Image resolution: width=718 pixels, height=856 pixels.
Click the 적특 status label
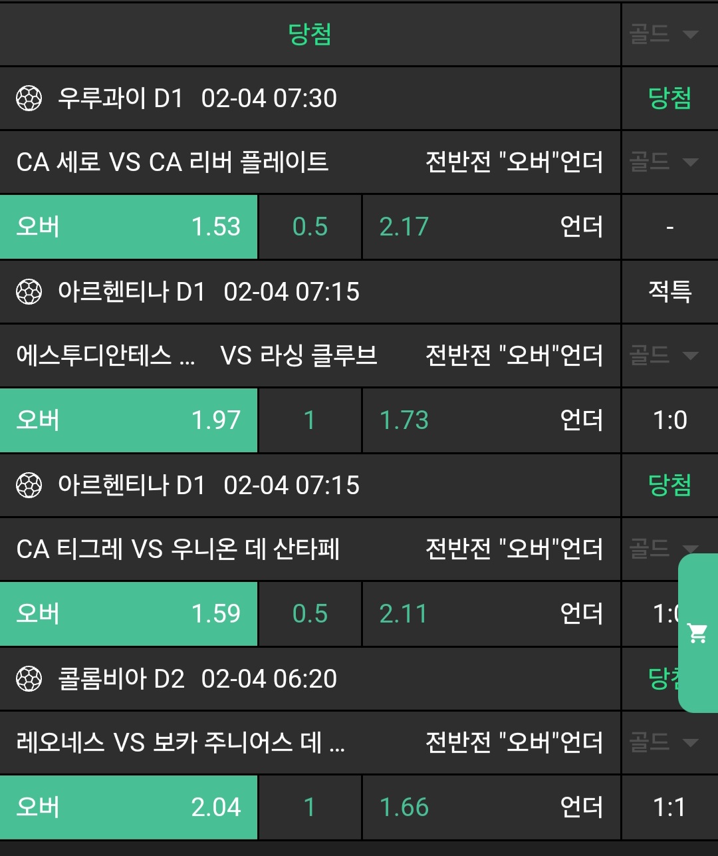coord(669,291)
